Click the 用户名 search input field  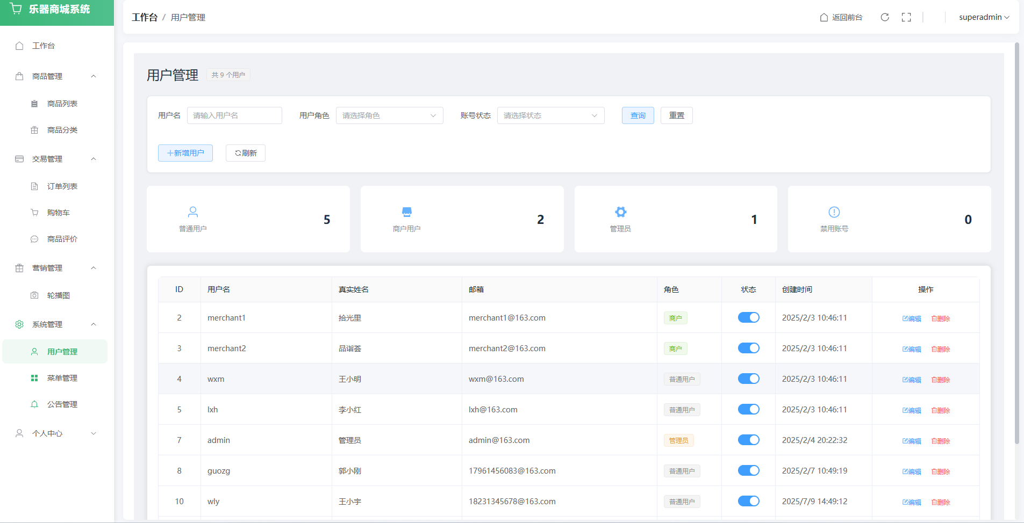coord(234,115)
